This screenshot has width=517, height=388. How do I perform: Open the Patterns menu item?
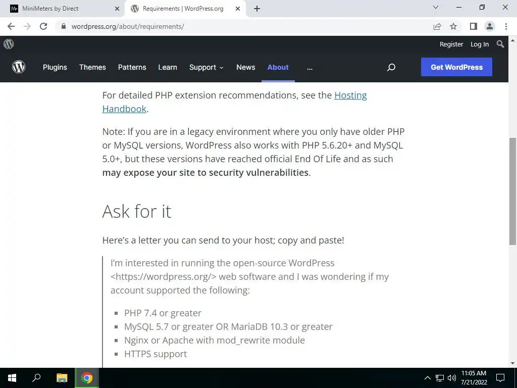(132, 67)
